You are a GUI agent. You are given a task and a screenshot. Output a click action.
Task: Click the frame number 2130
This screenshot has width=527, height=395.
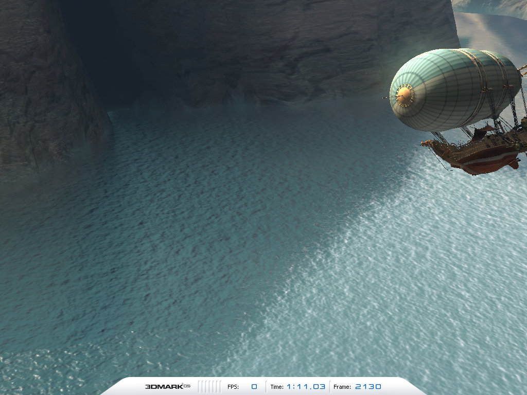point(368,387)
